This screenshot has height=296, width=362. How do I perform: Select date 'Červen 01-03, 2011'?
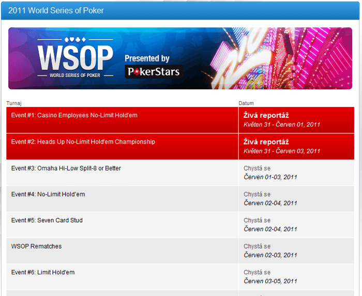[270, 177]
